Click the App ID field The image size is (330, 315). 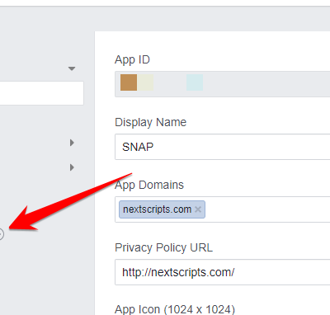[x=222, y=84]
